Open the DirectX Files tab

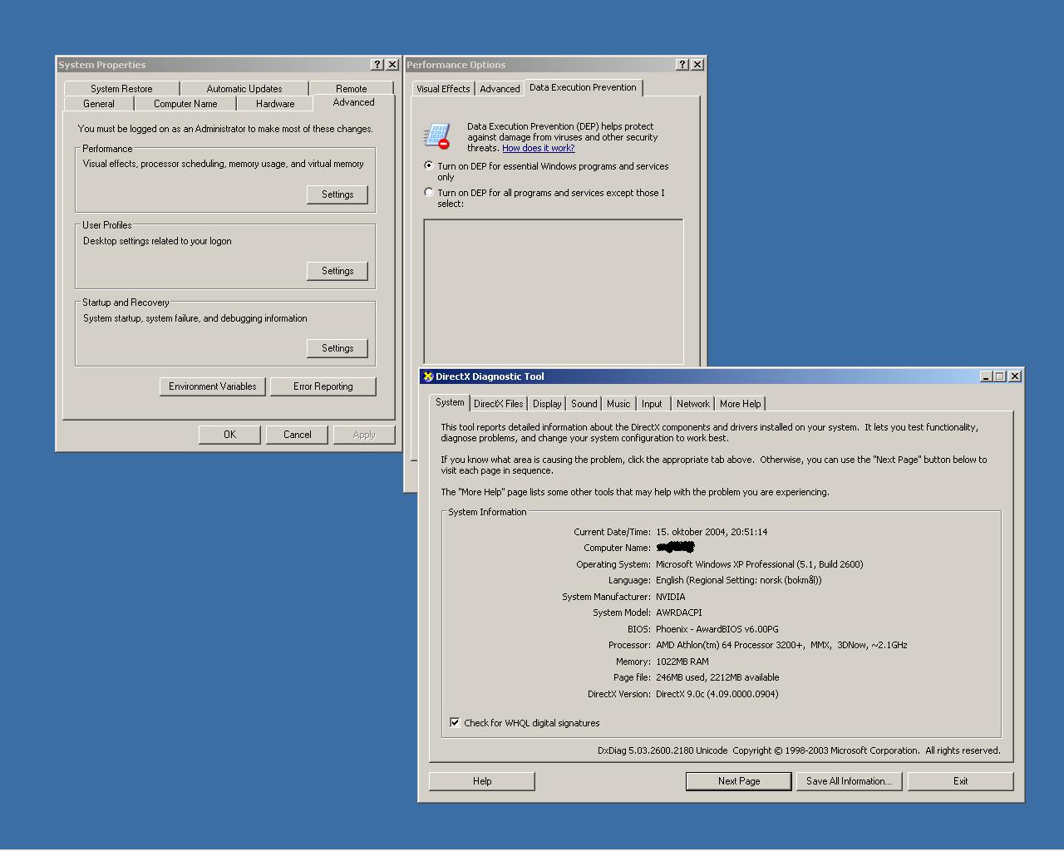tap(499, 404)
